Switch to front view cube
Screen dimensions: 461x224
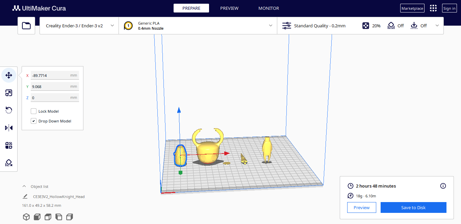click(37, 217)
